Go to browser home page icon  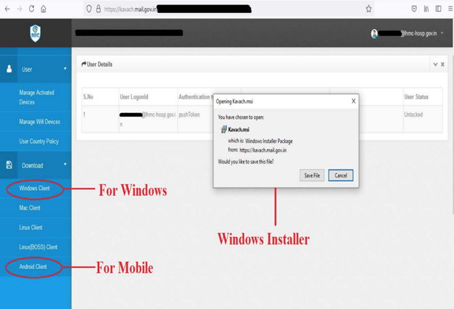[43, 9]
